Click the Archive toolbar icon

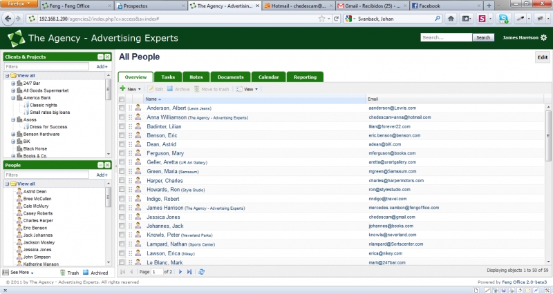click(x=170, y=89)
